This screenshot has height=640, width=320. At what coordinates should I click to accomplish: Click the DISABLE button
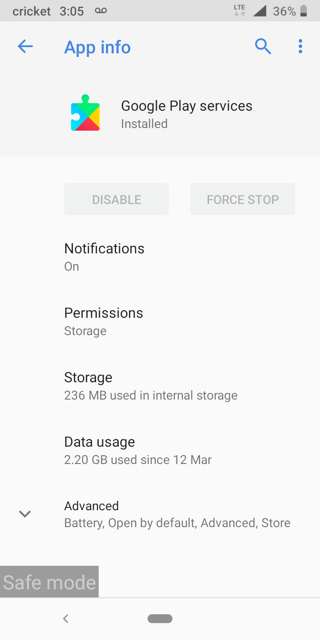pyautogui.click(x=116, y=199)
